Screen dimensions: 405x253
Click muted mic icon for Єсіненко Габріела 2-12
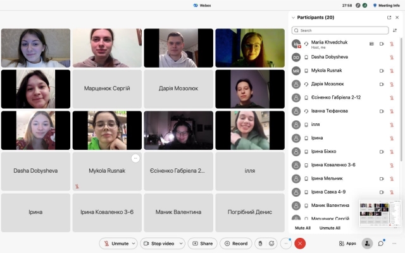pyautogui.click(x=392, y=98)
